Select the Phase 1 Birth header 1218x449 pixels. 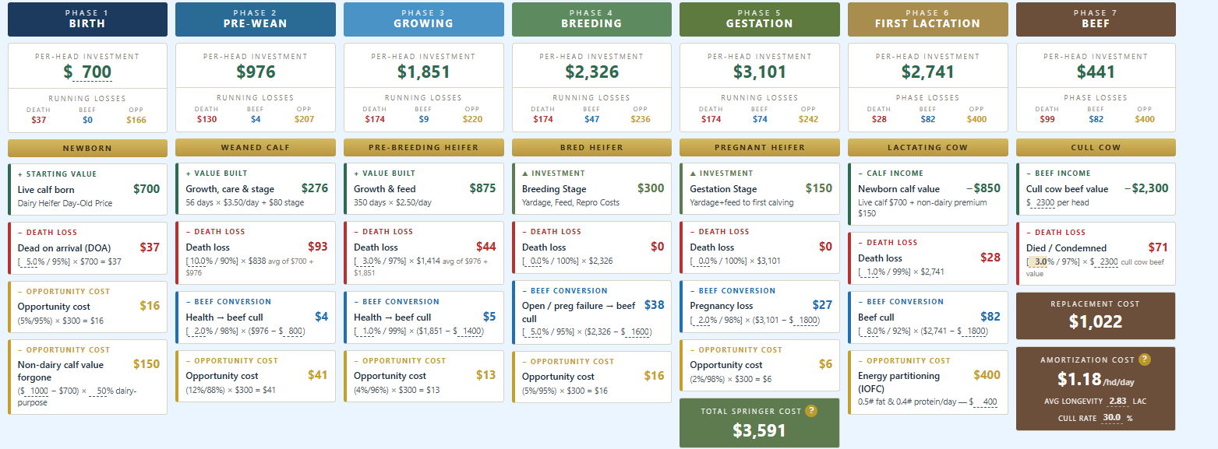pyautogui.click(x=87, y=19)
